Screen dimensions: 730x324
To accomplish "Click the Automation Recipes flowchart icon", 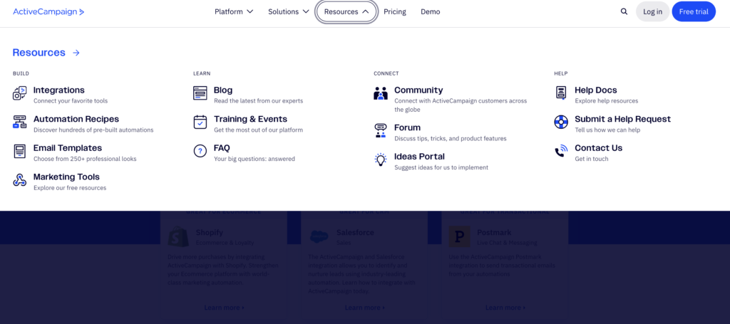I will [x=19, y=122].
